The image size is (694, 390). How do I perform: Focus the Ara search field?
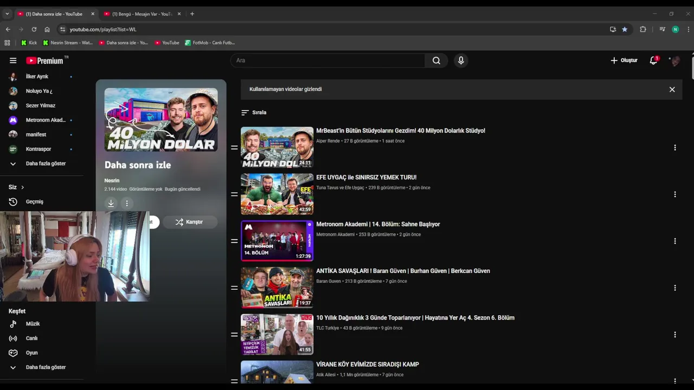click(329, 61)
